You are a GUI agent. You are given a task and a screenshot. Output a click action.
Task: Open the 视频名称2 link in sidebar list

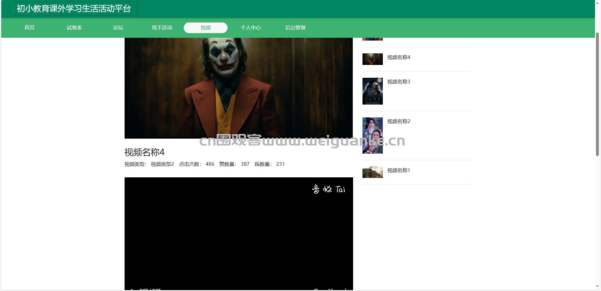pyautogui.click(x=398, y=121)
